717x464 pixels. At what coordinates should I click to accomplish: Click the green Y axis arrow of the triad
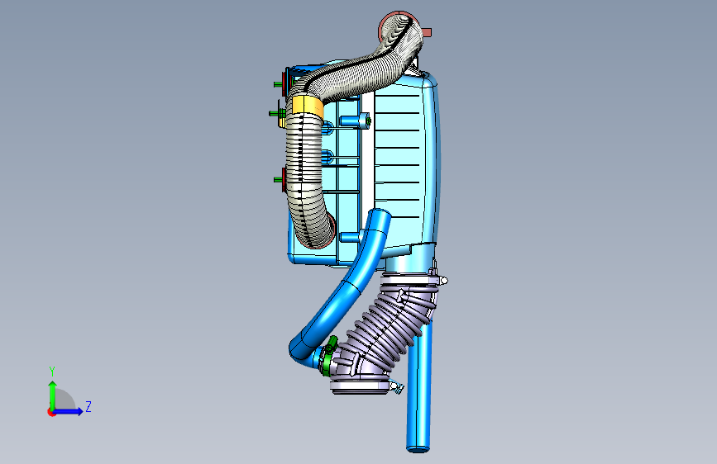coord(53,395)
